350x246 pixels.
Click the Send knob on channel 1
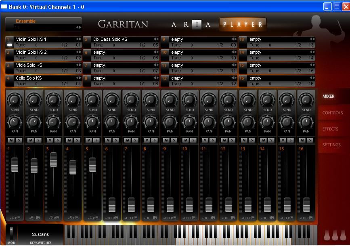point(15,99)
